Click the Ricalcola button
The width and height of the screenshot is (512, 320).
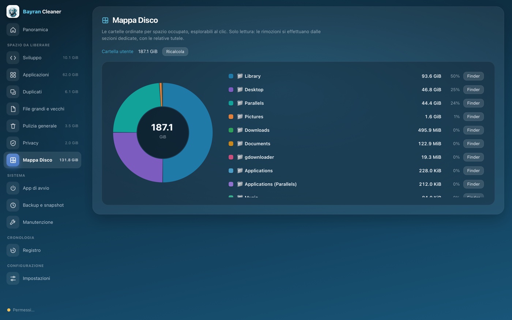(x=175, y=52)
